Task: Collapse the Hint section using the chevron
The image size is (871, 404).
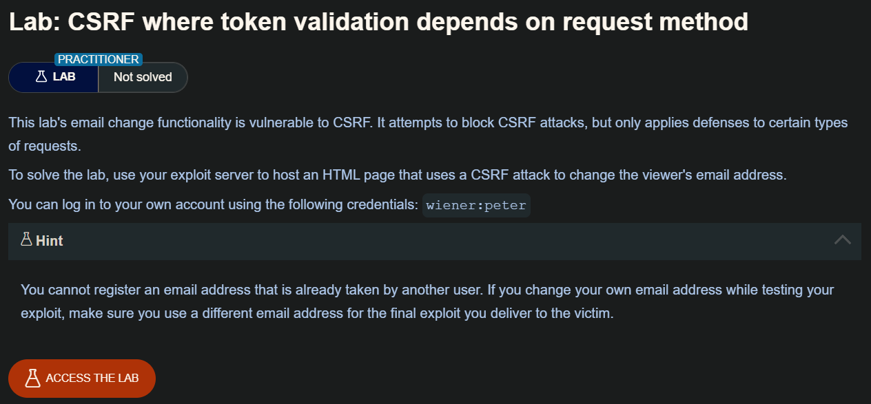Action: tap(842, 240)
